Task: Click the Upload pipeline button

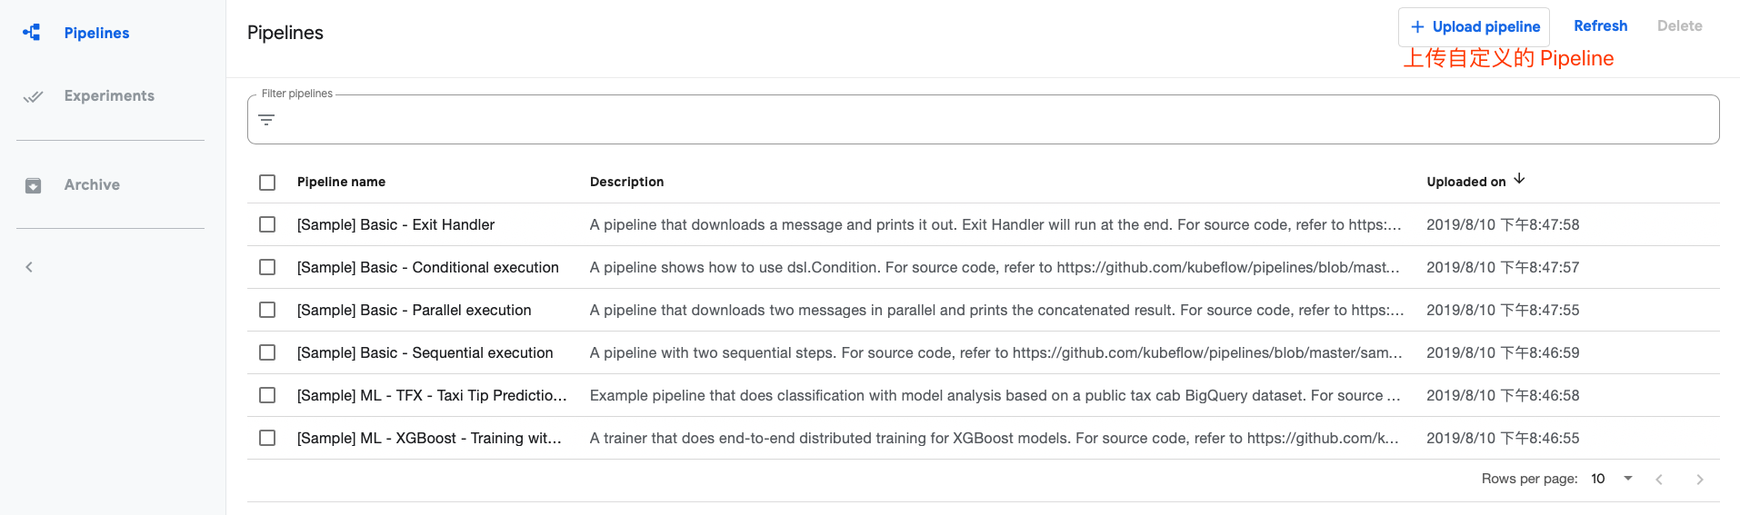Action: [1474, 27]
